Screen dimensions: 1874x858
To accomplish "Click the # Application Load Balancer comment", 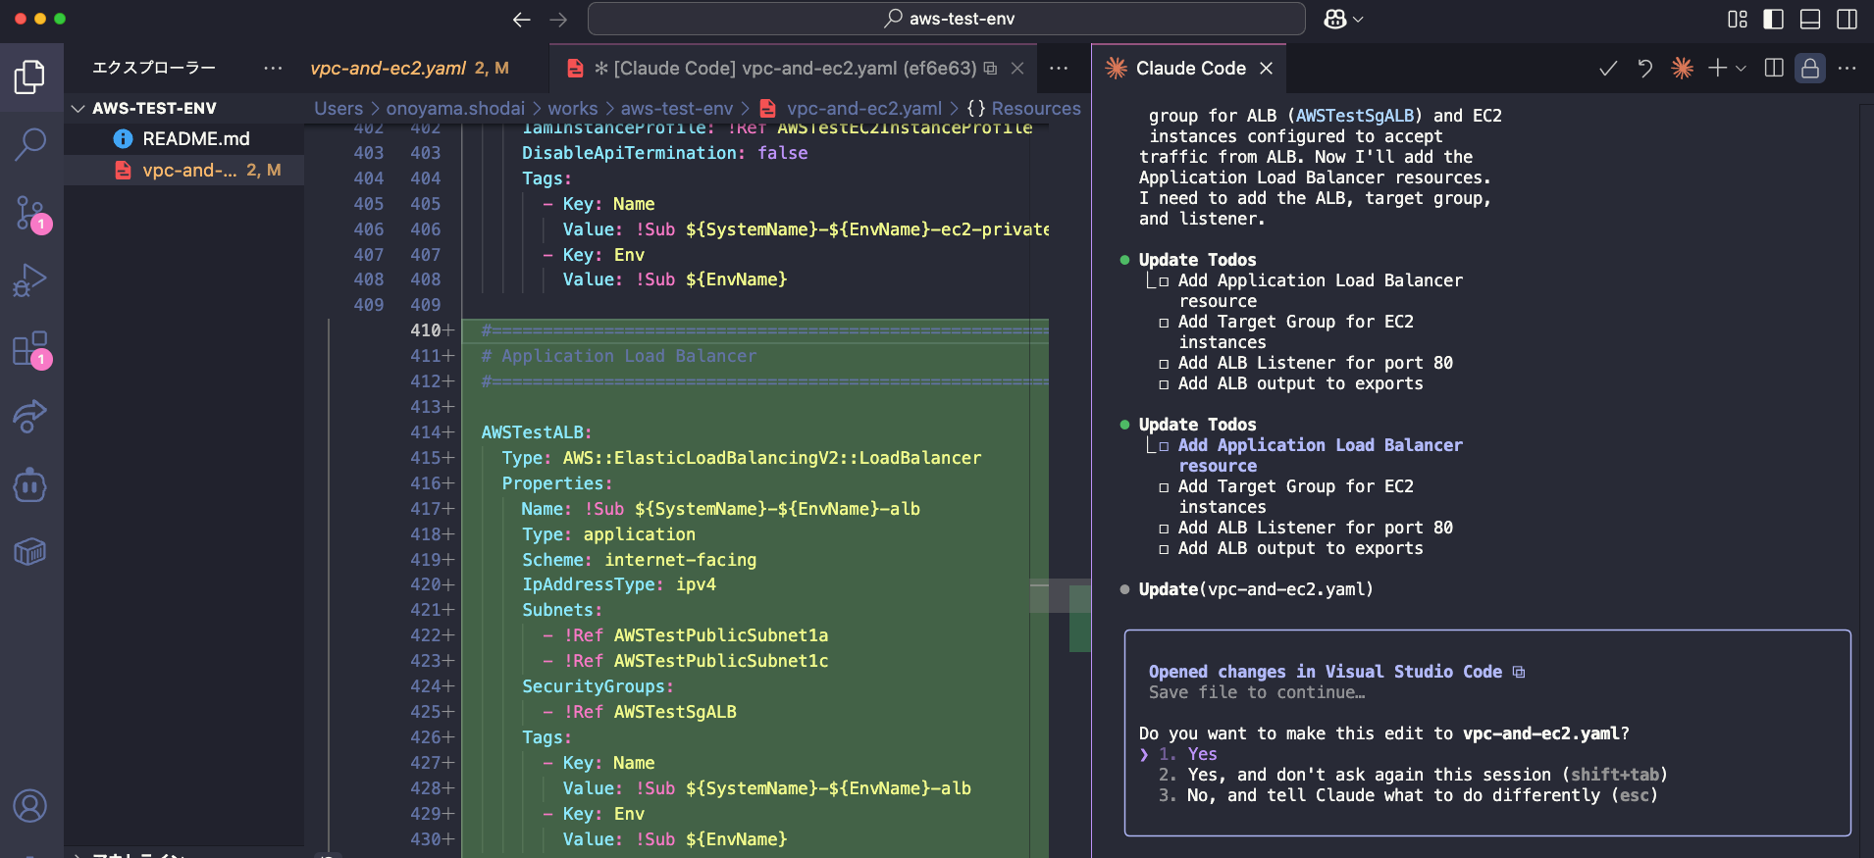I will coord(619,356).
